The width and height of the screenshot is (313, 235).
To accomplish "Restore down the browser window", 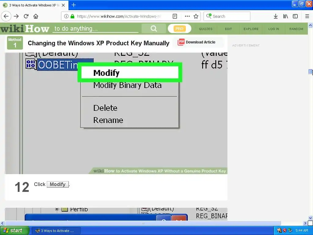I will tap(302, 4).
